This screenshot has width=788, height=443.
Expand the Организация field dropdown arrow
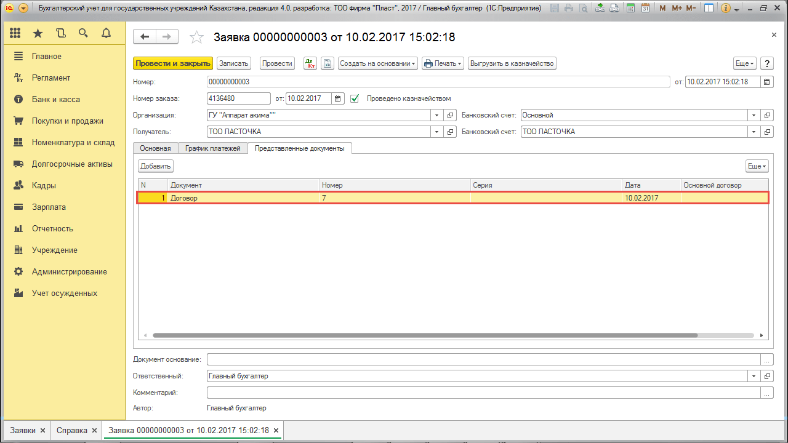(x=436, y=115)
